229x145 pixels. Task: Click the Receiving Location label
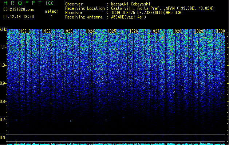tap(85, 8)
